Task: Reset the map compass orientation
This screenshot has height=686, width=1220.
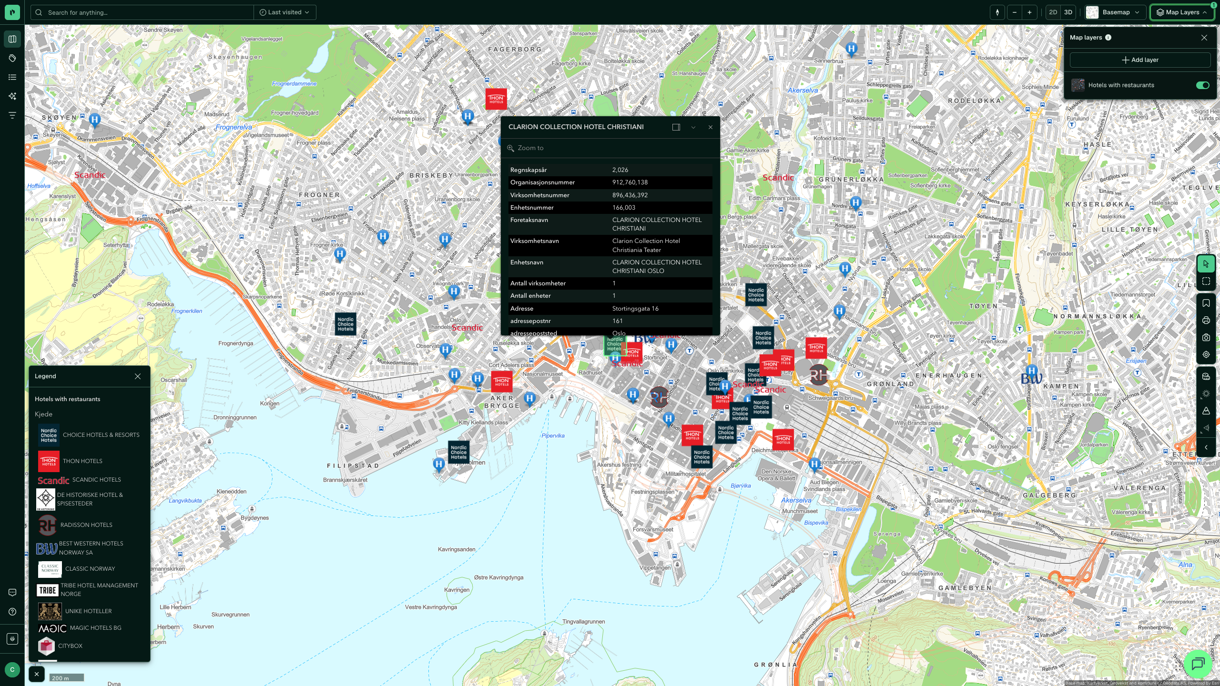Action: pyautogui.click(x=997, y=12)
